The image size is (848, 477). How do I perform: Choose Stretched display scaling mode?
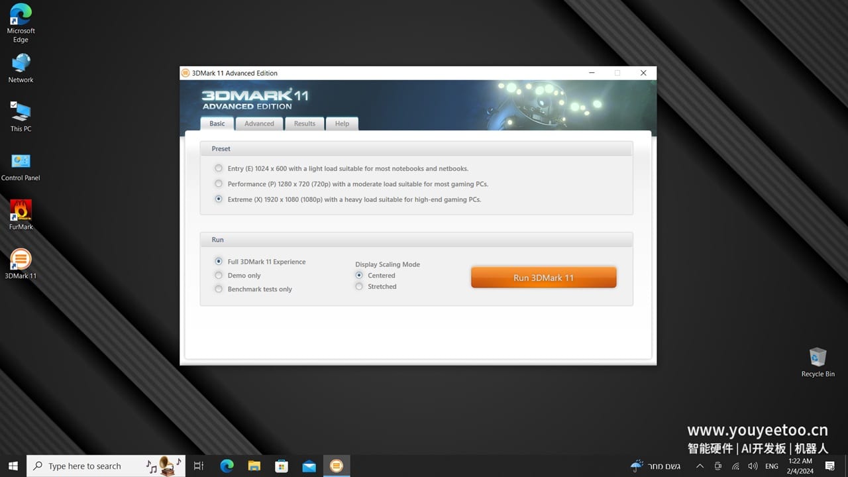click(359, 286)
